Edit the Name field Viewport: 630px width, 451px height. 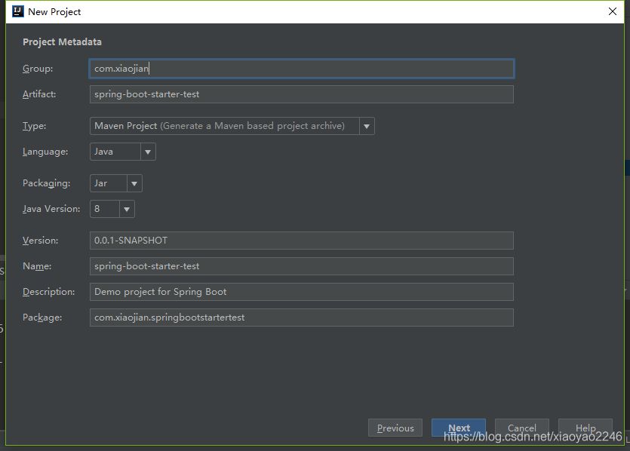(x=301, y=266)
